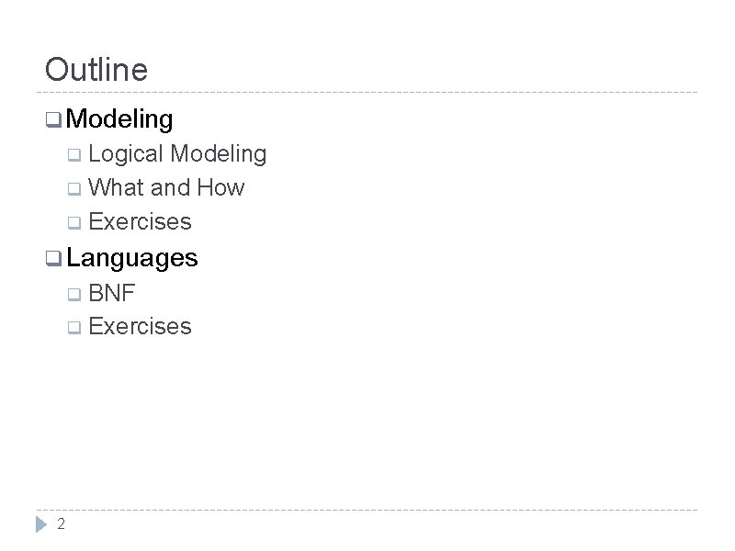Click the bullet marker before BNF
This screenshot has width=735, height=551.
pos(74,294)
